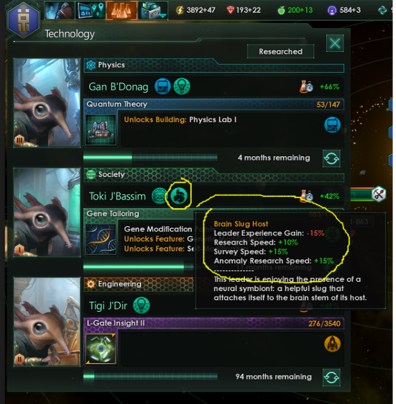Click the food apple resource icon
Image resolution: width=396 pixels, height=404 pixels.
click(x=281, y=10)
